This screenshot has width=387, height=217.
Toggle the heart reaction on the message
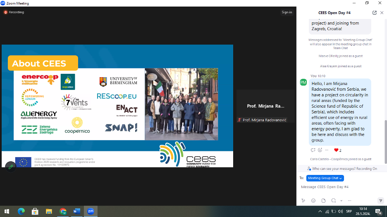click(x=336, y=150)
